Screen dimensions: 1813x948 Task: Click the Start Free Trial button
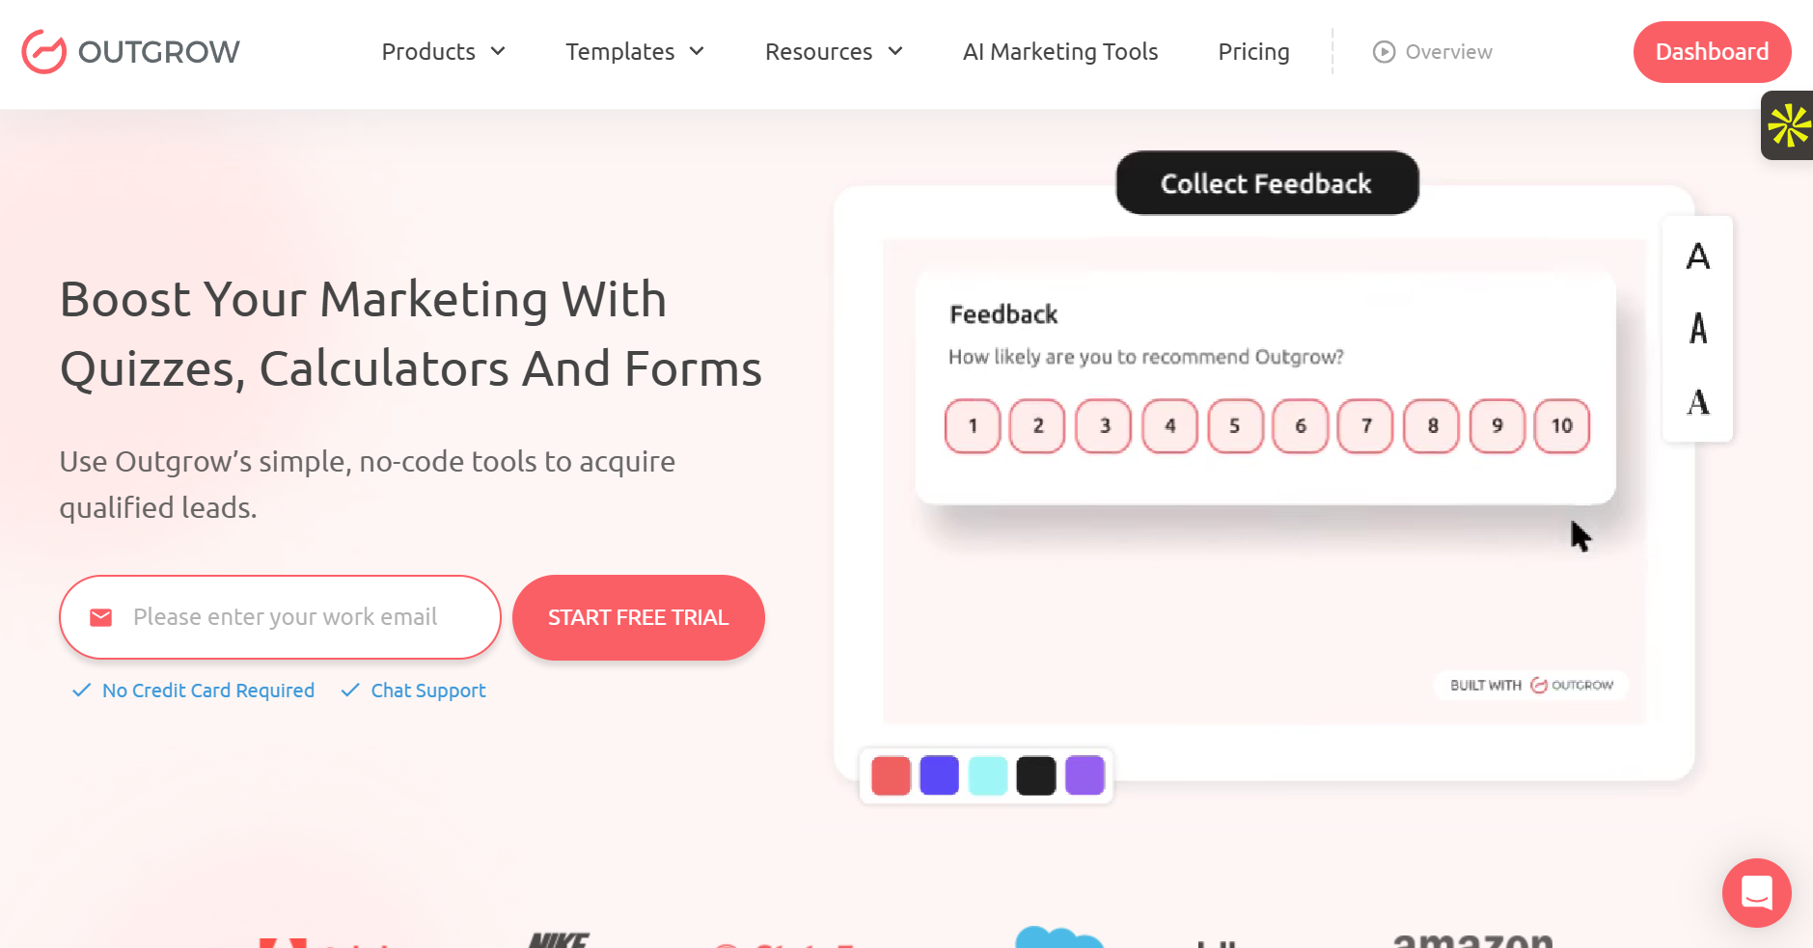pyautogui.click(x=638, y=617)
